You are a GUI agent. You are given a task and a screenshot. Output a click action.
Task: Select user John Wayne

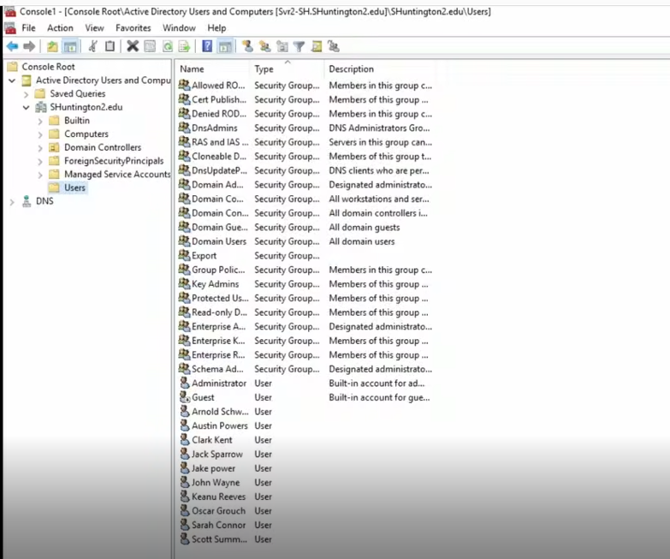click(216, 483)
